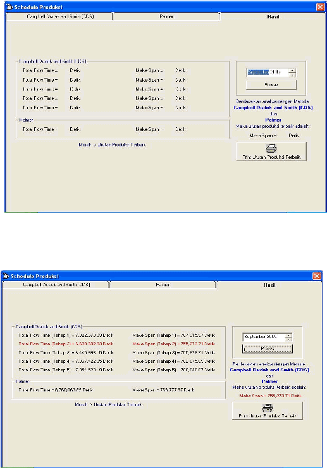
Task: Open Melihat Urutan Produksi Terbaik link in the empty-results window
Action: [112, 145]
